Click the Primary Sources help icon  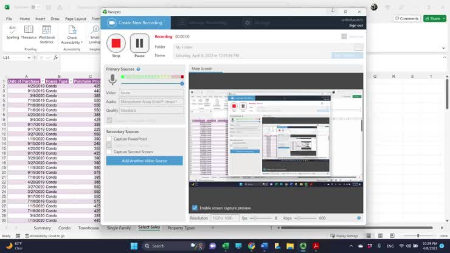tap(138, 69)
